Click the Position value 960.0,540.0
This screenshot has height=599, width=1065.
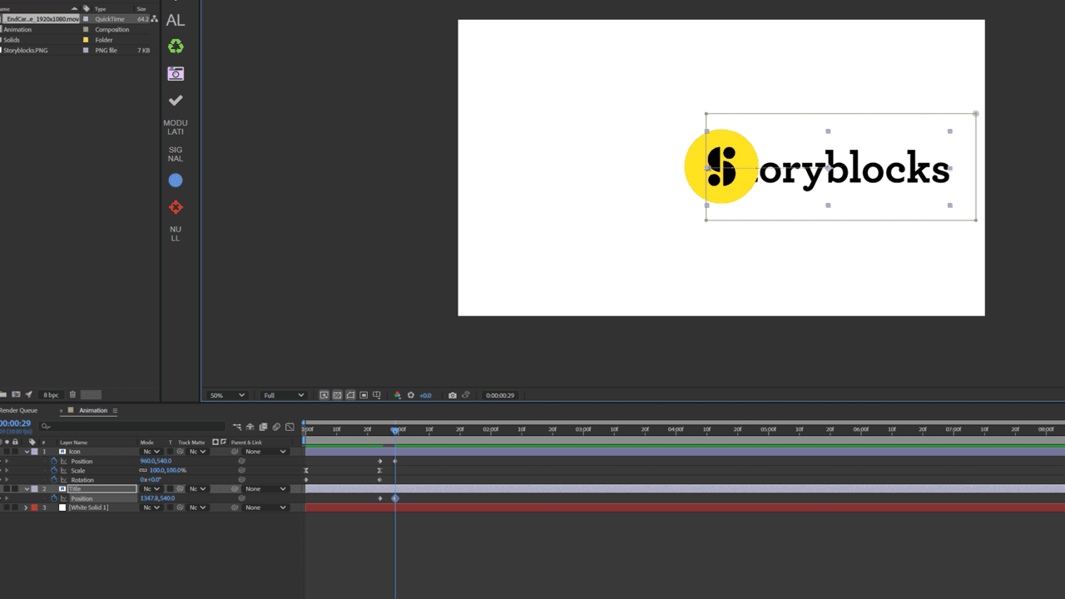[156, 460]
